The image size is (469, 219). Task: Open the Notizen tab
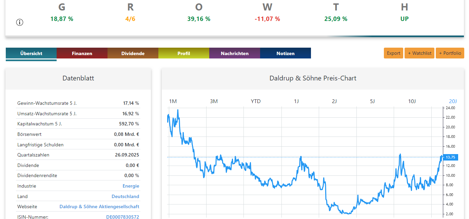click(x=286, y=53)
